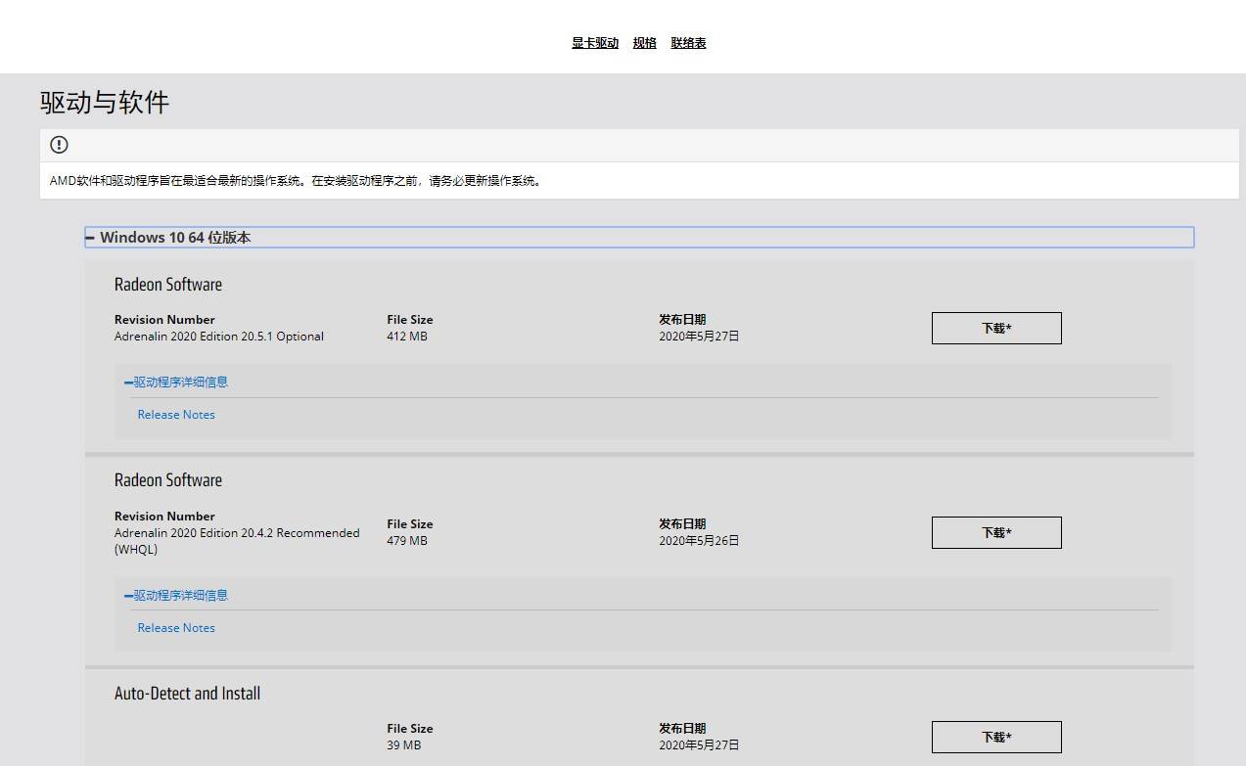Click the AMD operating system notice text

296,181
